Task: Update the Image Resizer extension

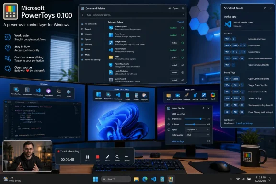Action: (x=174, y=43)
